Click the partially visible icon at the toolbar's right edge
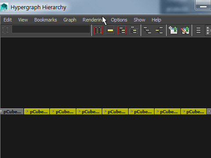The height and width of the screenshot is (158, 211). (208, 30)
